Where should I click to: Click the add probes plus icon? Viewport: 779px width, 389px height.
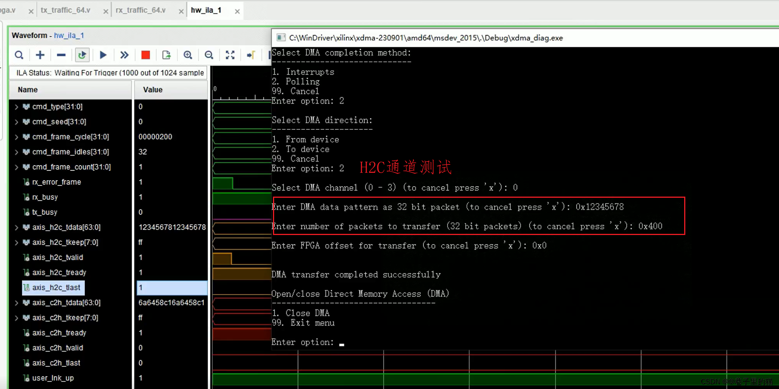click(x=40, y=55)
